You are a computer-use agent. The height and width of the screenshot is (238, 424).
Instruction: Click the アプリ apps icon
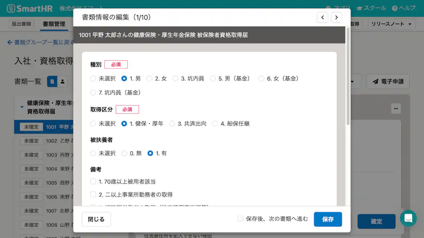328,8
